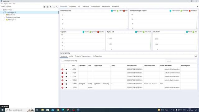Viewport: 199px width, 112px height.
Task: Sort sessions by PID column header
Action: pyautogui.click(x=74, y=66)
